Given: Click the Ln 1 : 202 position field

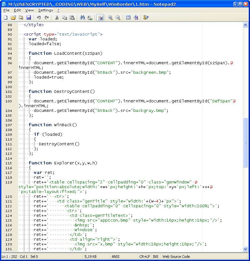Looking at the screenshot, I should 9,257.
